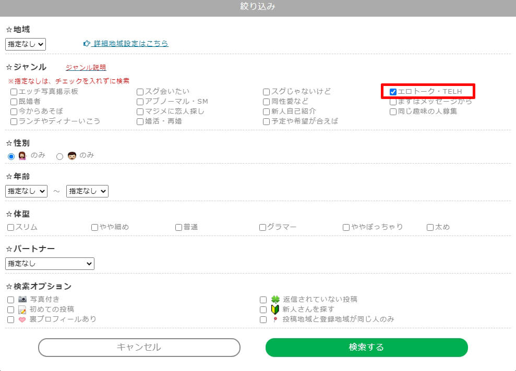Open the 詳細地域設定はこちら link

point(130,44)
